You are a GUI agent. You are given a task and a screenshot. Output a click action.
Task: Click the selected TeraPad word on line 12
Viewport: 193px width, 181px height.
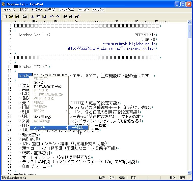(x=25, y=76)
